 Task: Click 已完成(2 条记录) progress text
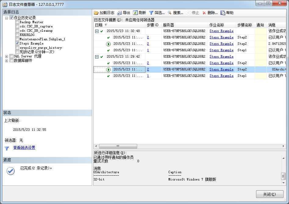[36, 168]
